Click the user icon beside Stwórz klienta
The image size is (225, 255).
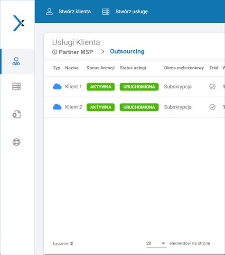(x=49, y=12)
